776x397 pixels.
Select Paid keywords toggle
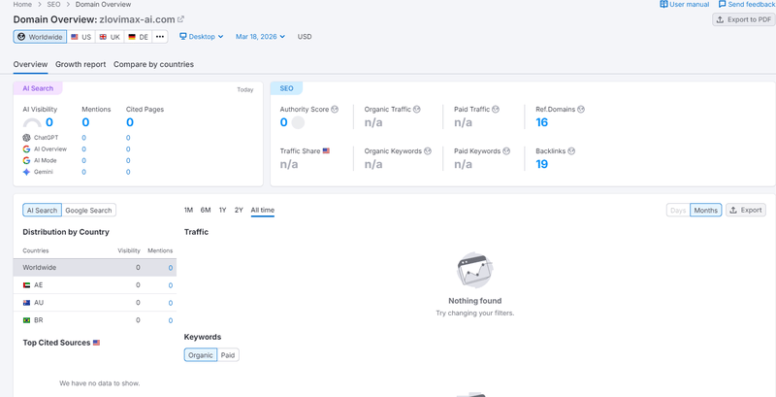(x=228, y=355)
